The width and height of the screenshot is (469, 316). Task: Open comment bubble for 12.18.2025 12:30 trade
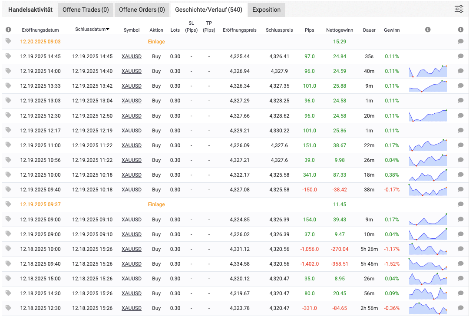(461, 308)
